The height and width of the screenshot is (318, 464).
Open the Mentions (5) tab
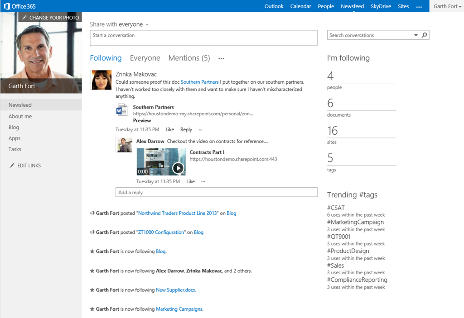pyautogui.click(x=189, y=58)
